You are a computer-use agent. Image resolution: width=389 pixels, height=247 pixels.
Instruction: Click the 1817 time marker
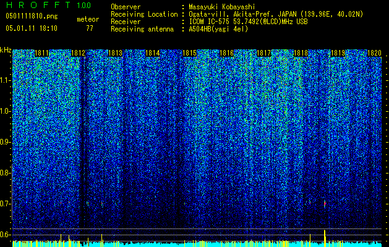point(263,53)
